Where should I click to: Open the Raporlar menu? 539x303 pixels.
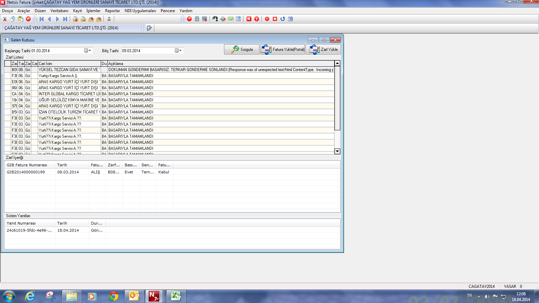pyautogui.click(x=112, y=11)
